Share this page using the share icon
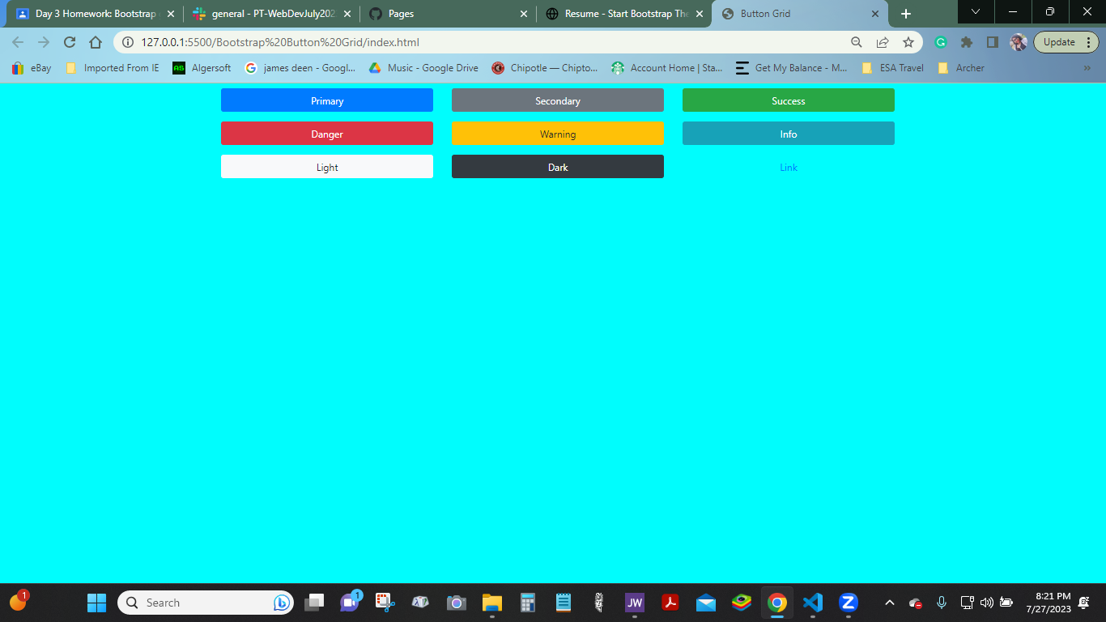Viewport: 1106px width, 622px height. click(883, 42)
